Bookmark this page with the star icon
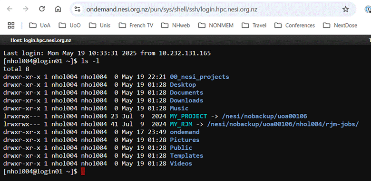 coord(346,9)
